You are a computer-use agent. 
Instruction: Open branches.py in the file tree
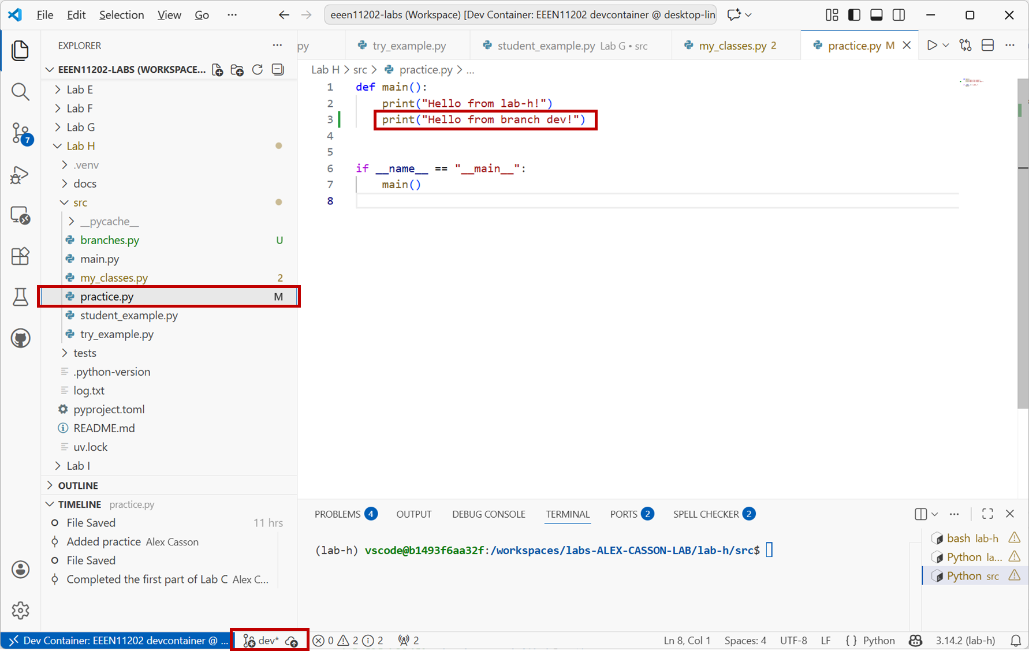click(110, 240)
